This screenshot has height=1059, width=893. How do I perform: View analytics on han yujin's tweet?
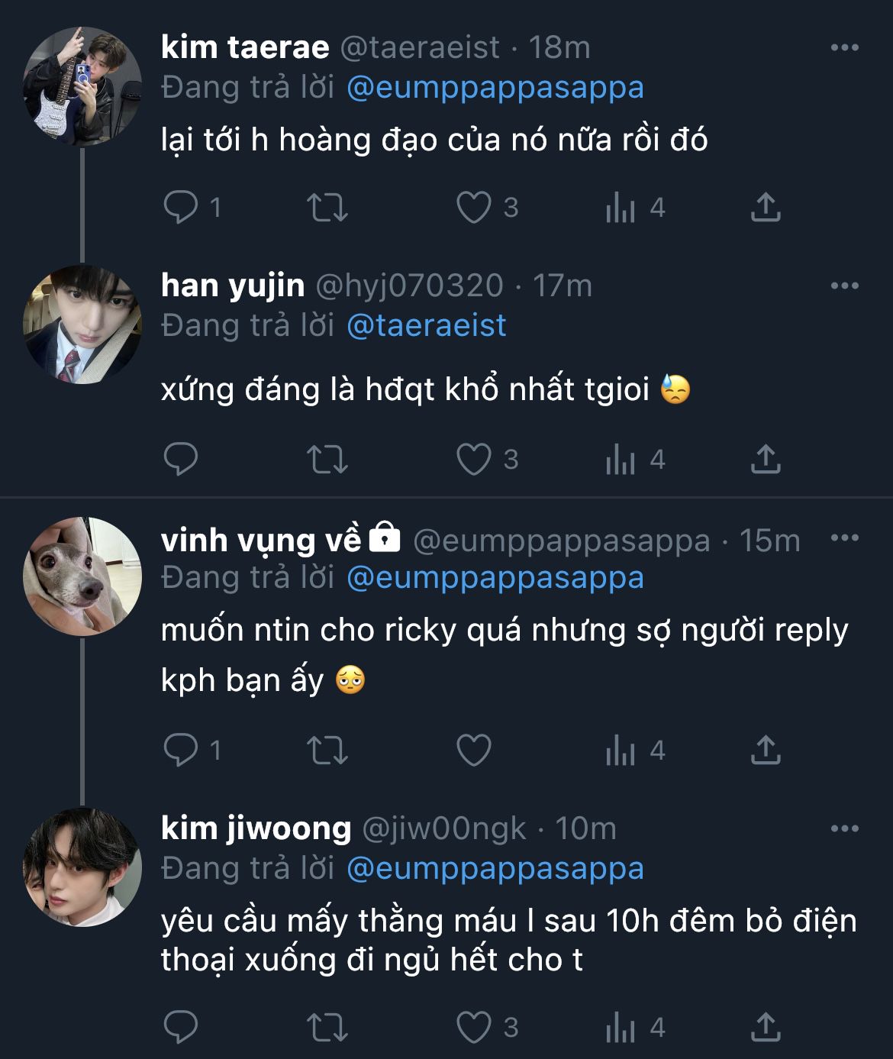(x=620, y=459)
